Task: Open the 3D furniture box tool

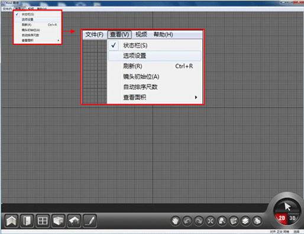Action: point(59,221)
